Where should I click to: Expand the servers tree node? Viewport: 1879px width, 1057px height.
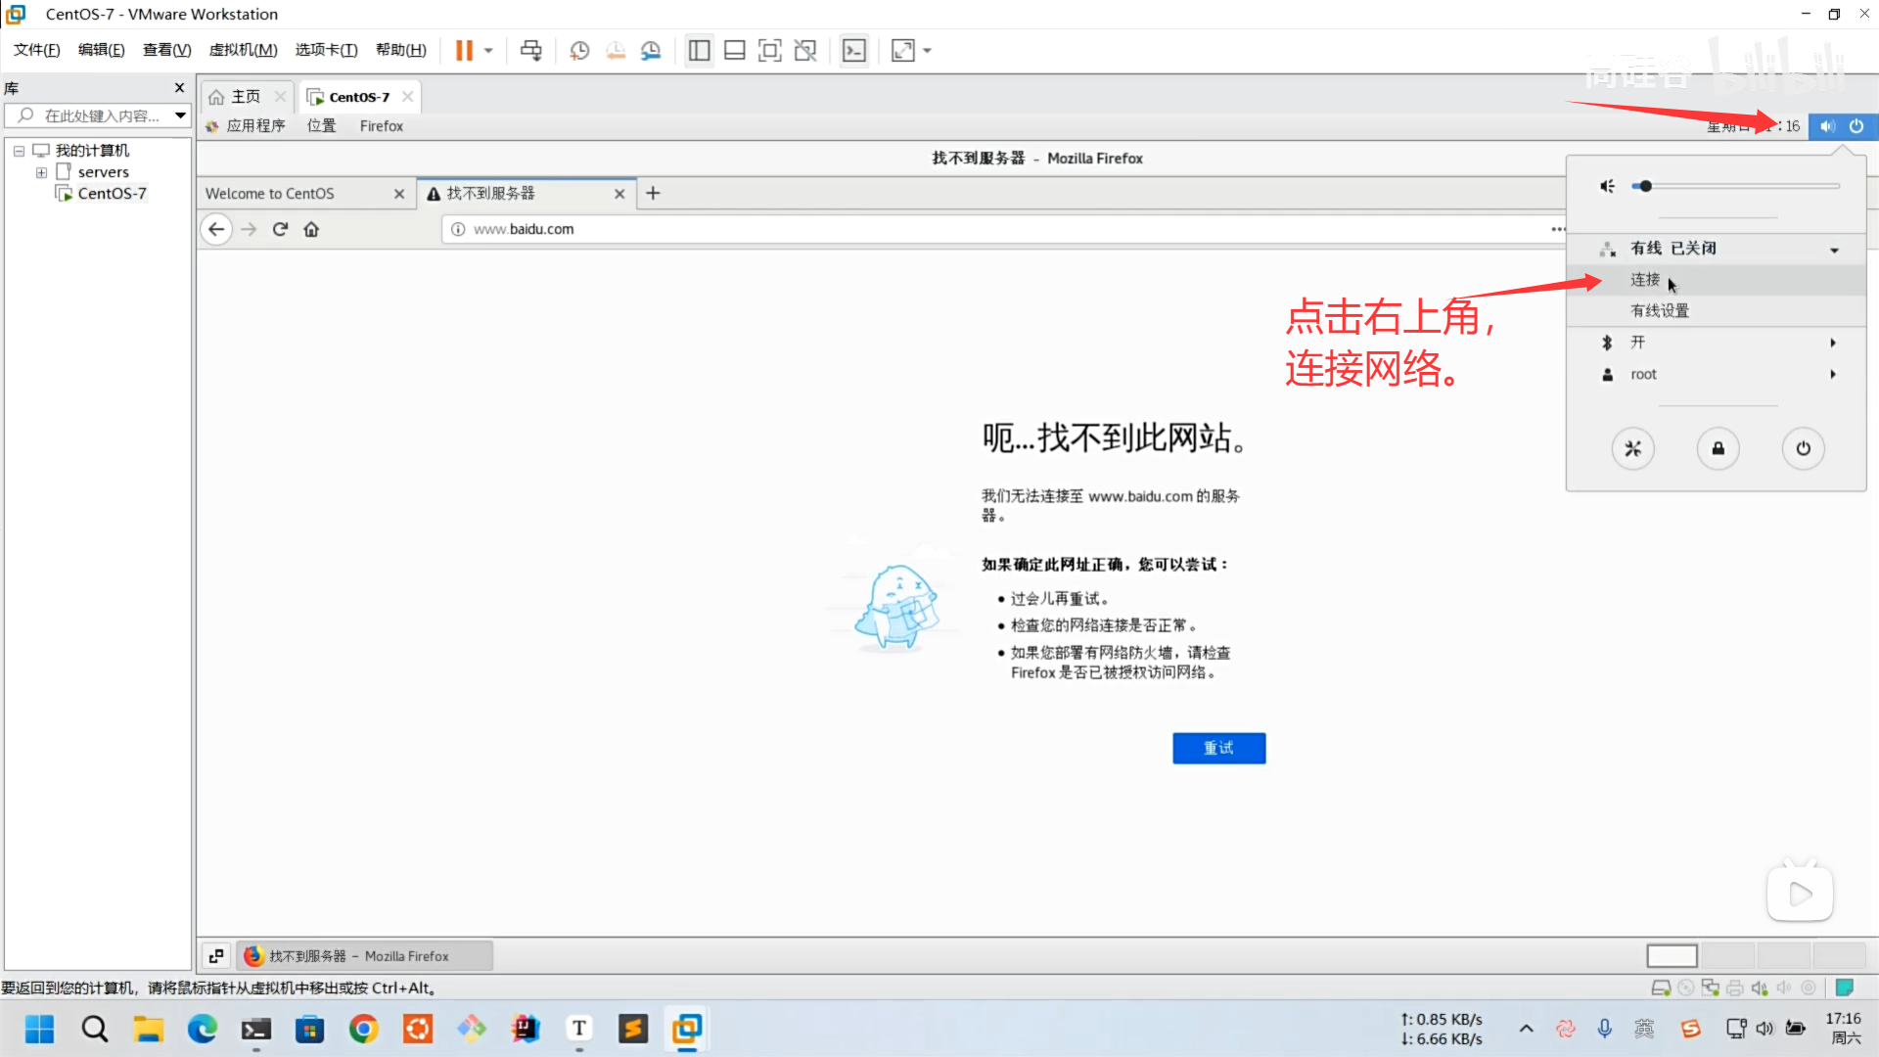(x=41, y=172)
